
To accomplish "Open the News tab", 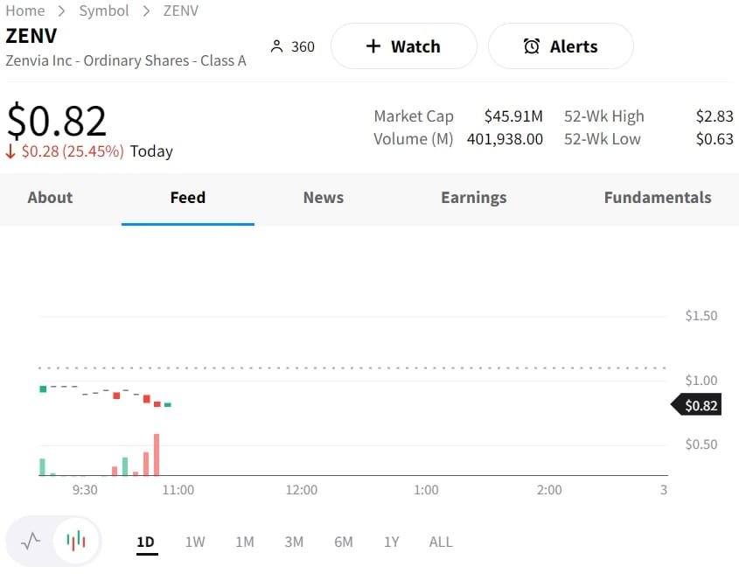I will [x=324, y=198].
